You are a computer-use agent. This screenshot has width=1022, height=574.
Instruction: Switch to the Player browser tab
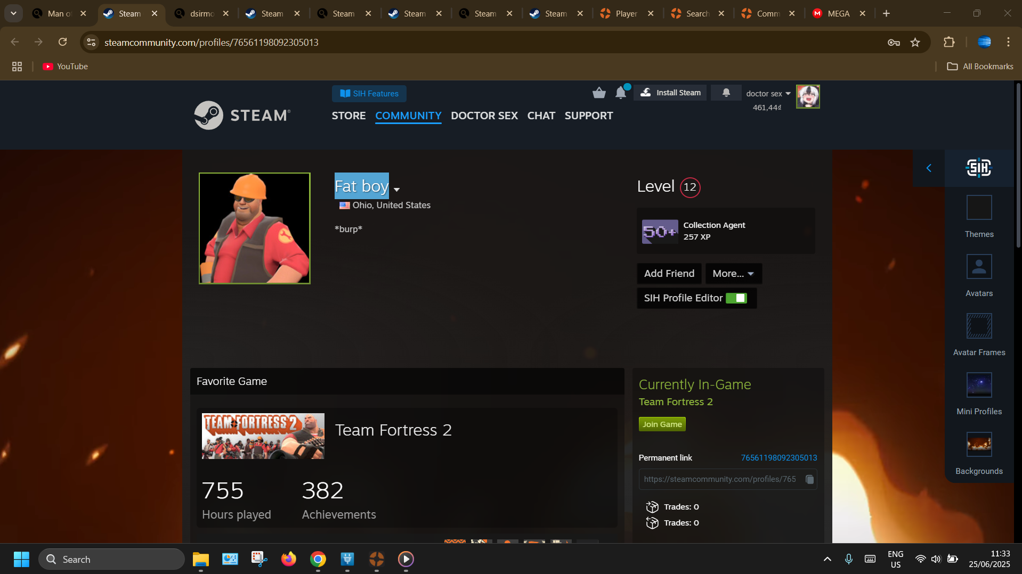[x=627, y=13]
